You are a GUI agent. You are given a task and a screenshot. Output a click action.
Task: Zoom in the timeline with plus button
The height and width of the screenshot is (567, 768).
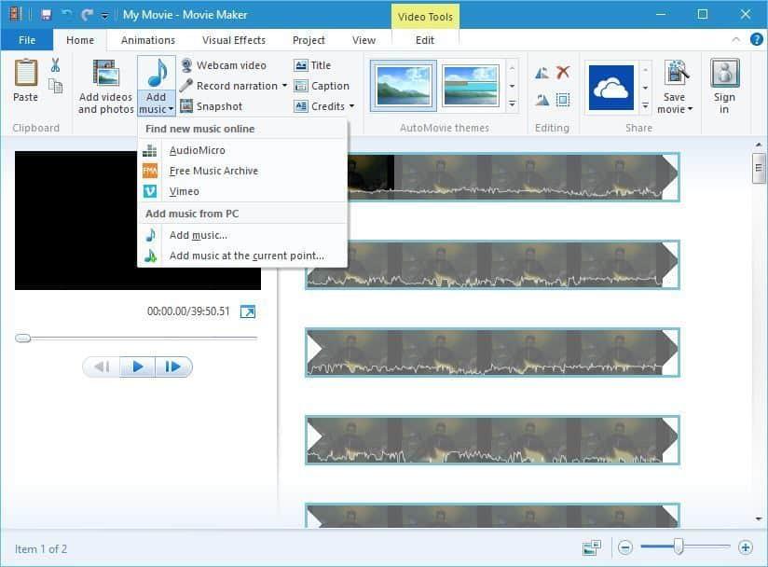pos(745,546)
